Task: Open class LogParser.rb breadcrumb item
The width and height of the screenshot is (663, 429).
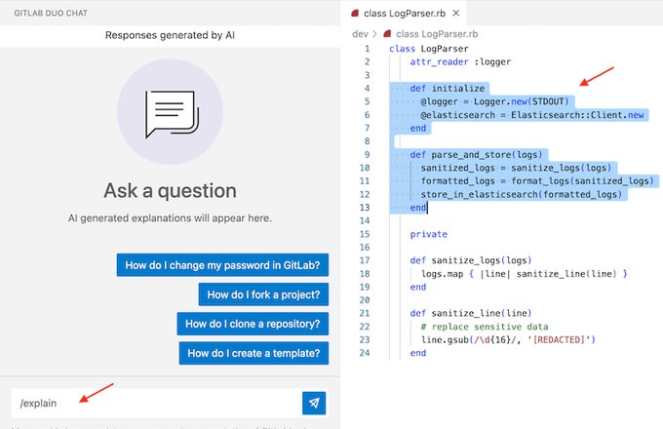Action: tap(437, 34)
